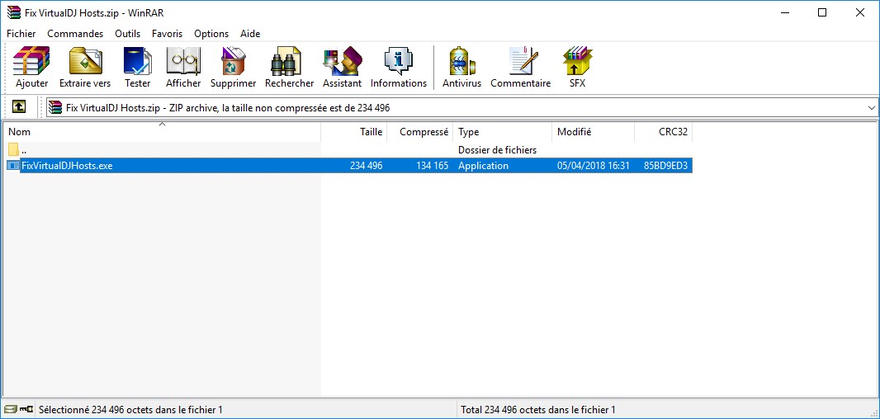Image resolution: width=880 pixels, height=419 pixels.
Task: Sort by the Compressé column header
Action: click(420, 132)
